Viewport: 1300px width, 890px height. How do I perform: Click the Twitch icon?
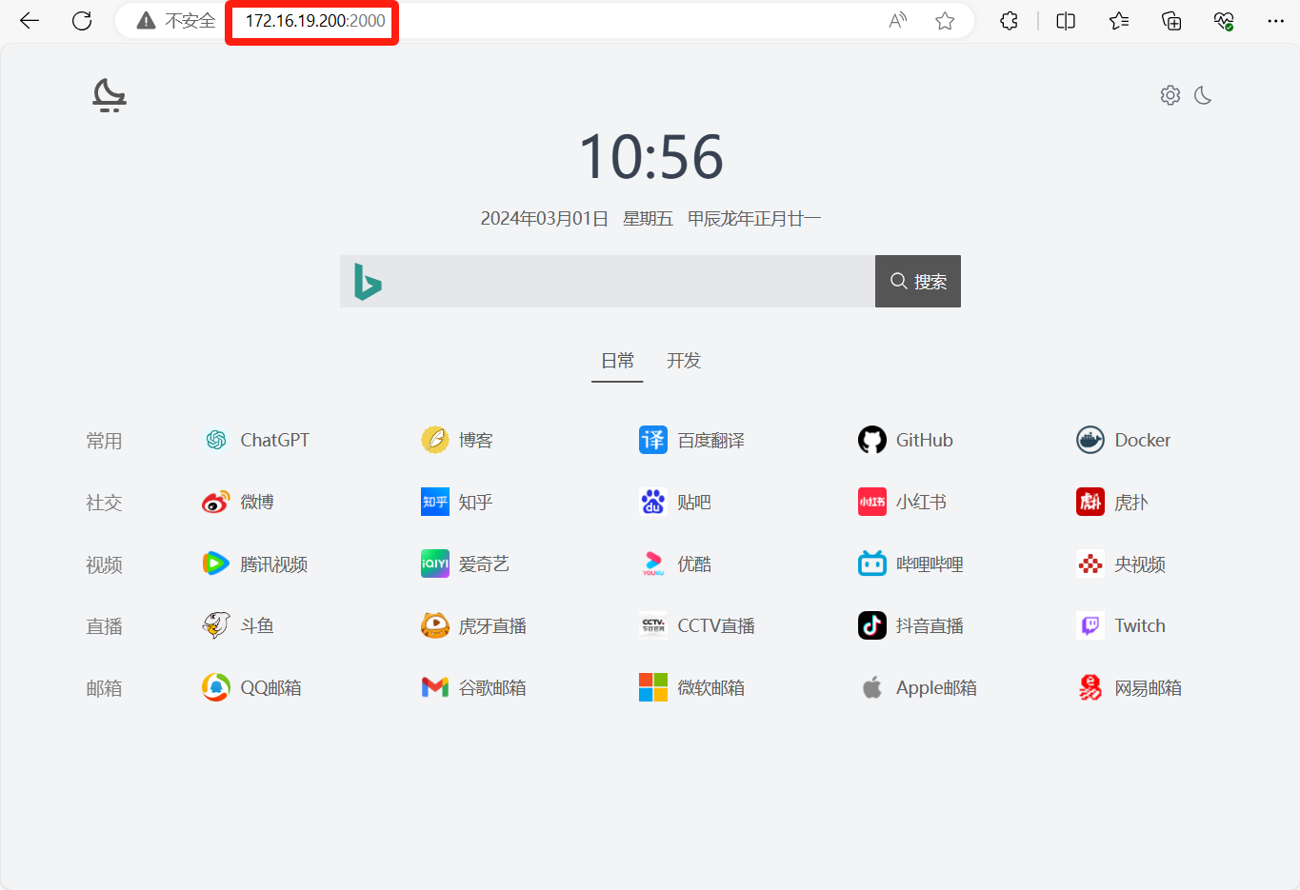[1090, 625]
